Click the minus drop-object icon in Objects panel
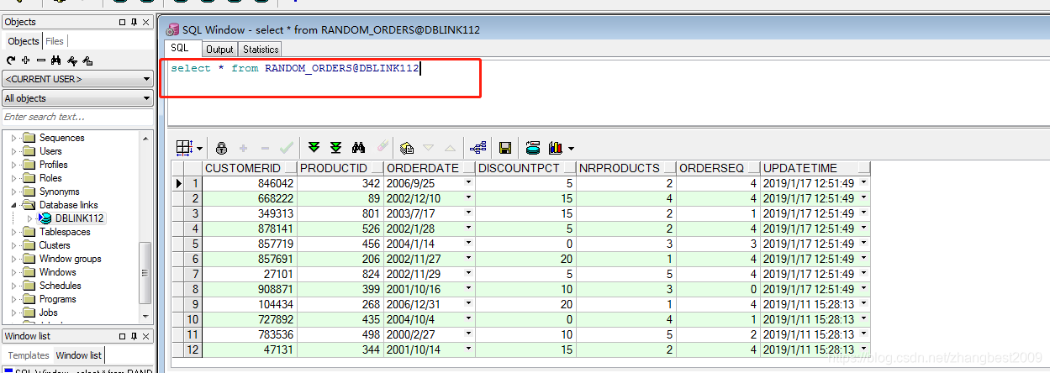 (40, 60)
